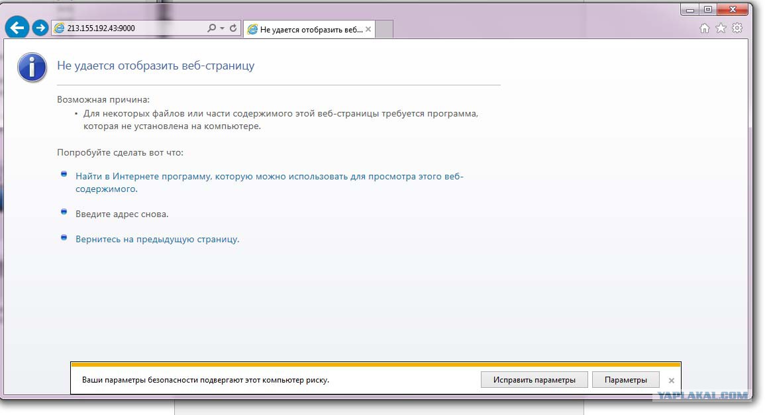Click heading "Не удается отобразить веб-страницу"
765x415 pixels.
click(x=156, y=66)
